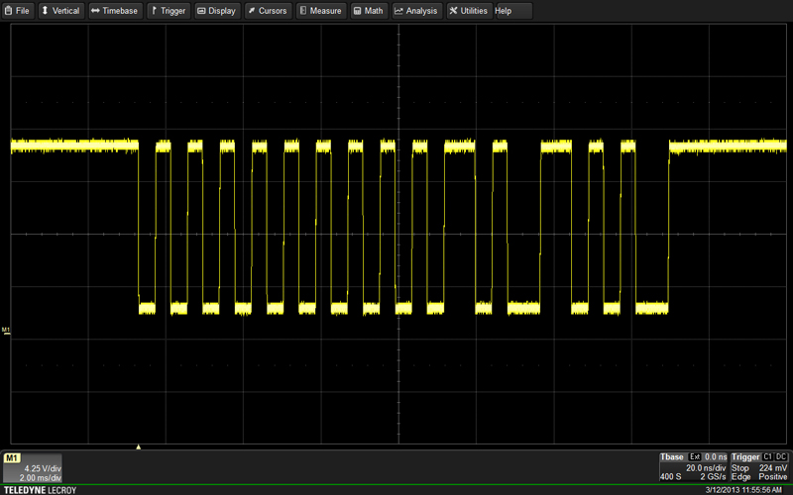Click the trigger position marker below the grid
Screen dimensions: 793x495
click(x=139, y=447)
